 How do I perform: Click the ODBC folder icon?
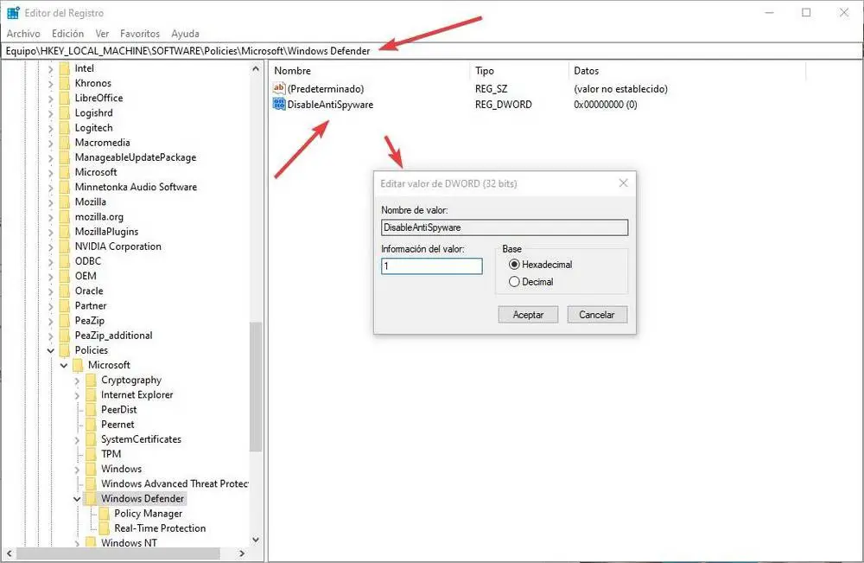65,261
